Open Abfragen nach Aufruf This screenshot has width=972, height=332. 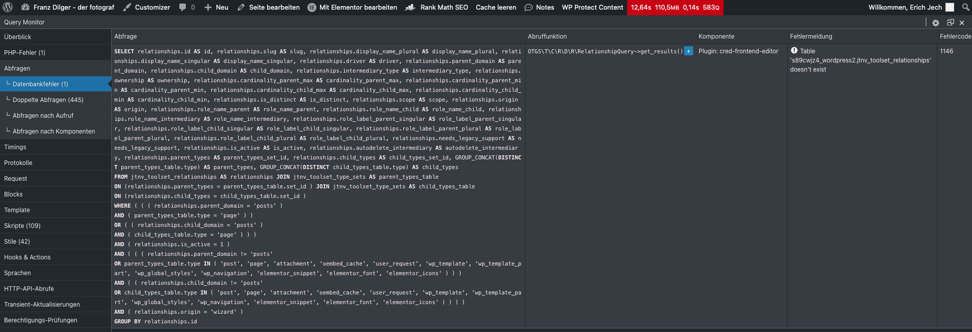(x=55, y=115)
